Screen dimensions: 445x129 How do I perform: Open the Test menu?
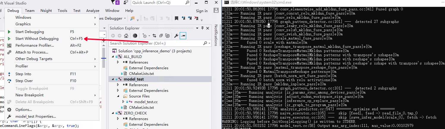click(77, 10)
